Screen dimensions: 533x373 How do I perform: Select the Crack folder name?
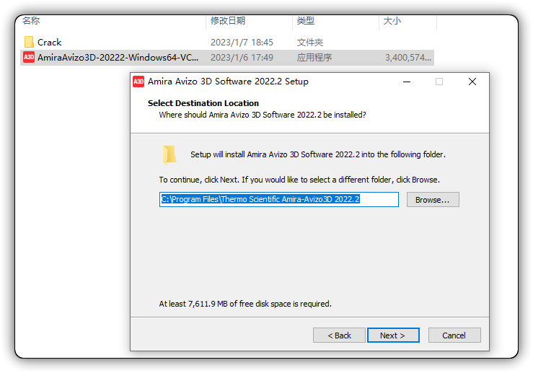pyautogui.click(x=50, y=42)
